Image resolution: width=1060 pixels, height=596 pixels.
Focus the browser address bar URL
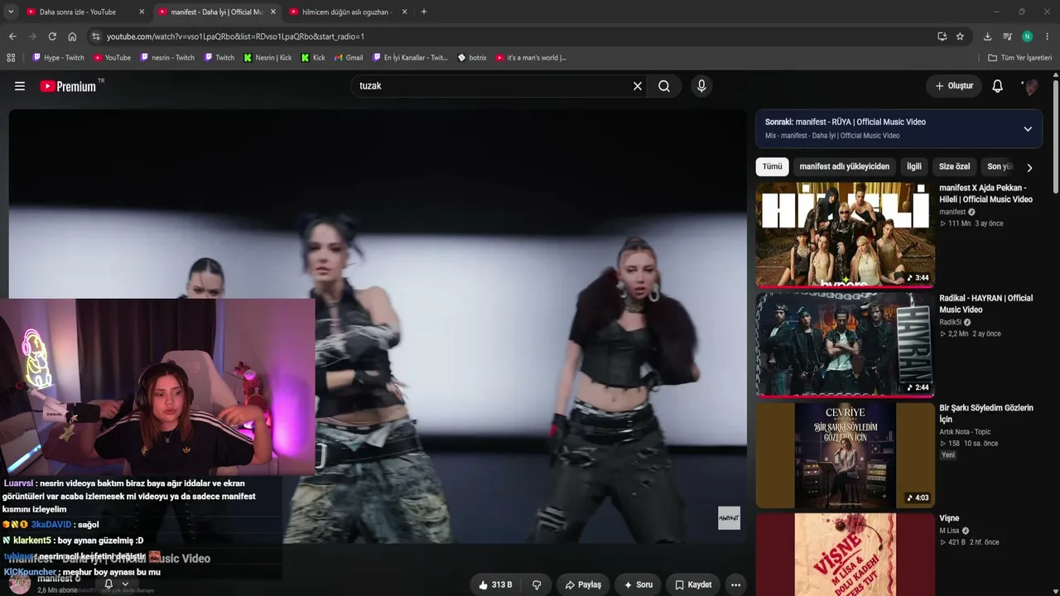(x=235, y=36)
